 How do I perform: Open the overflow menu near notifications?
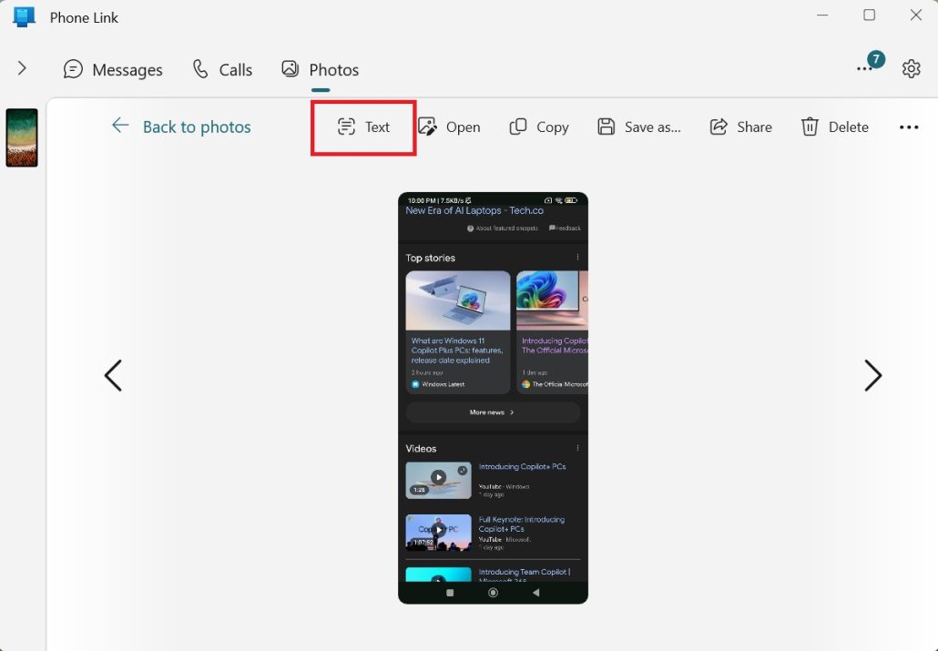[862, 68]
